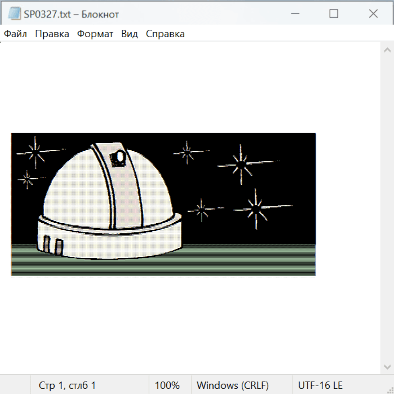Minimize the Блокнот window
Screen dimensions: 394x394
pyautogui.click(x=294, y=14)
